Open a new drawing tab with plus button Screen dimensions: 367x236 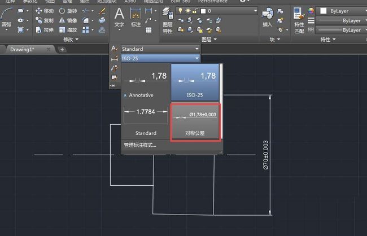point(62,49)
